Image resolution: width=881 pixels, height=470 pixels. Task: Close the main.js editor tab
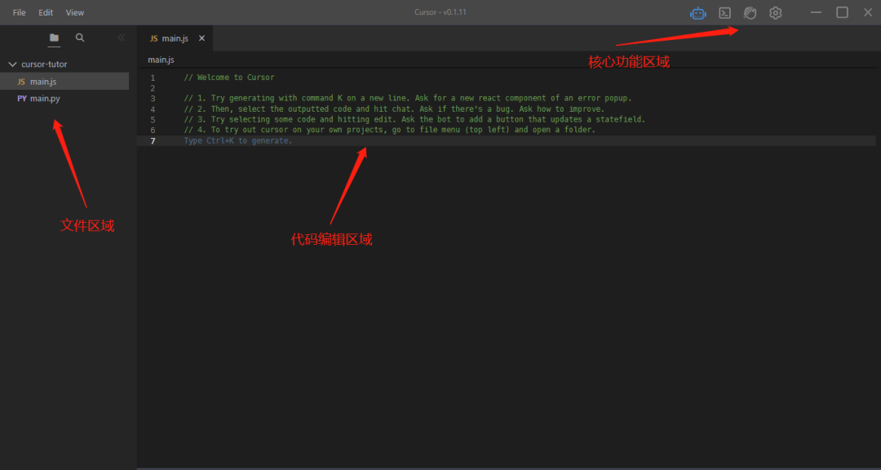(x=201, y=38)
